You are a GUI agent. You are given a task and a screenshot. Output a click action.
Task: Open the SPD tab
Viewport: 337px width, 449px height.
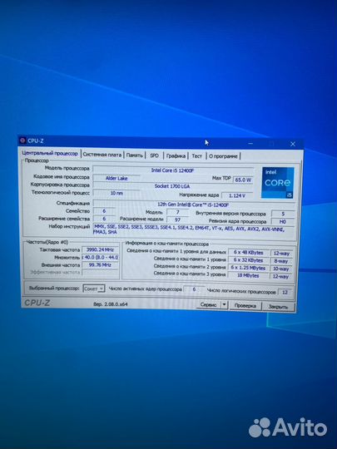[x=154, y=155]
